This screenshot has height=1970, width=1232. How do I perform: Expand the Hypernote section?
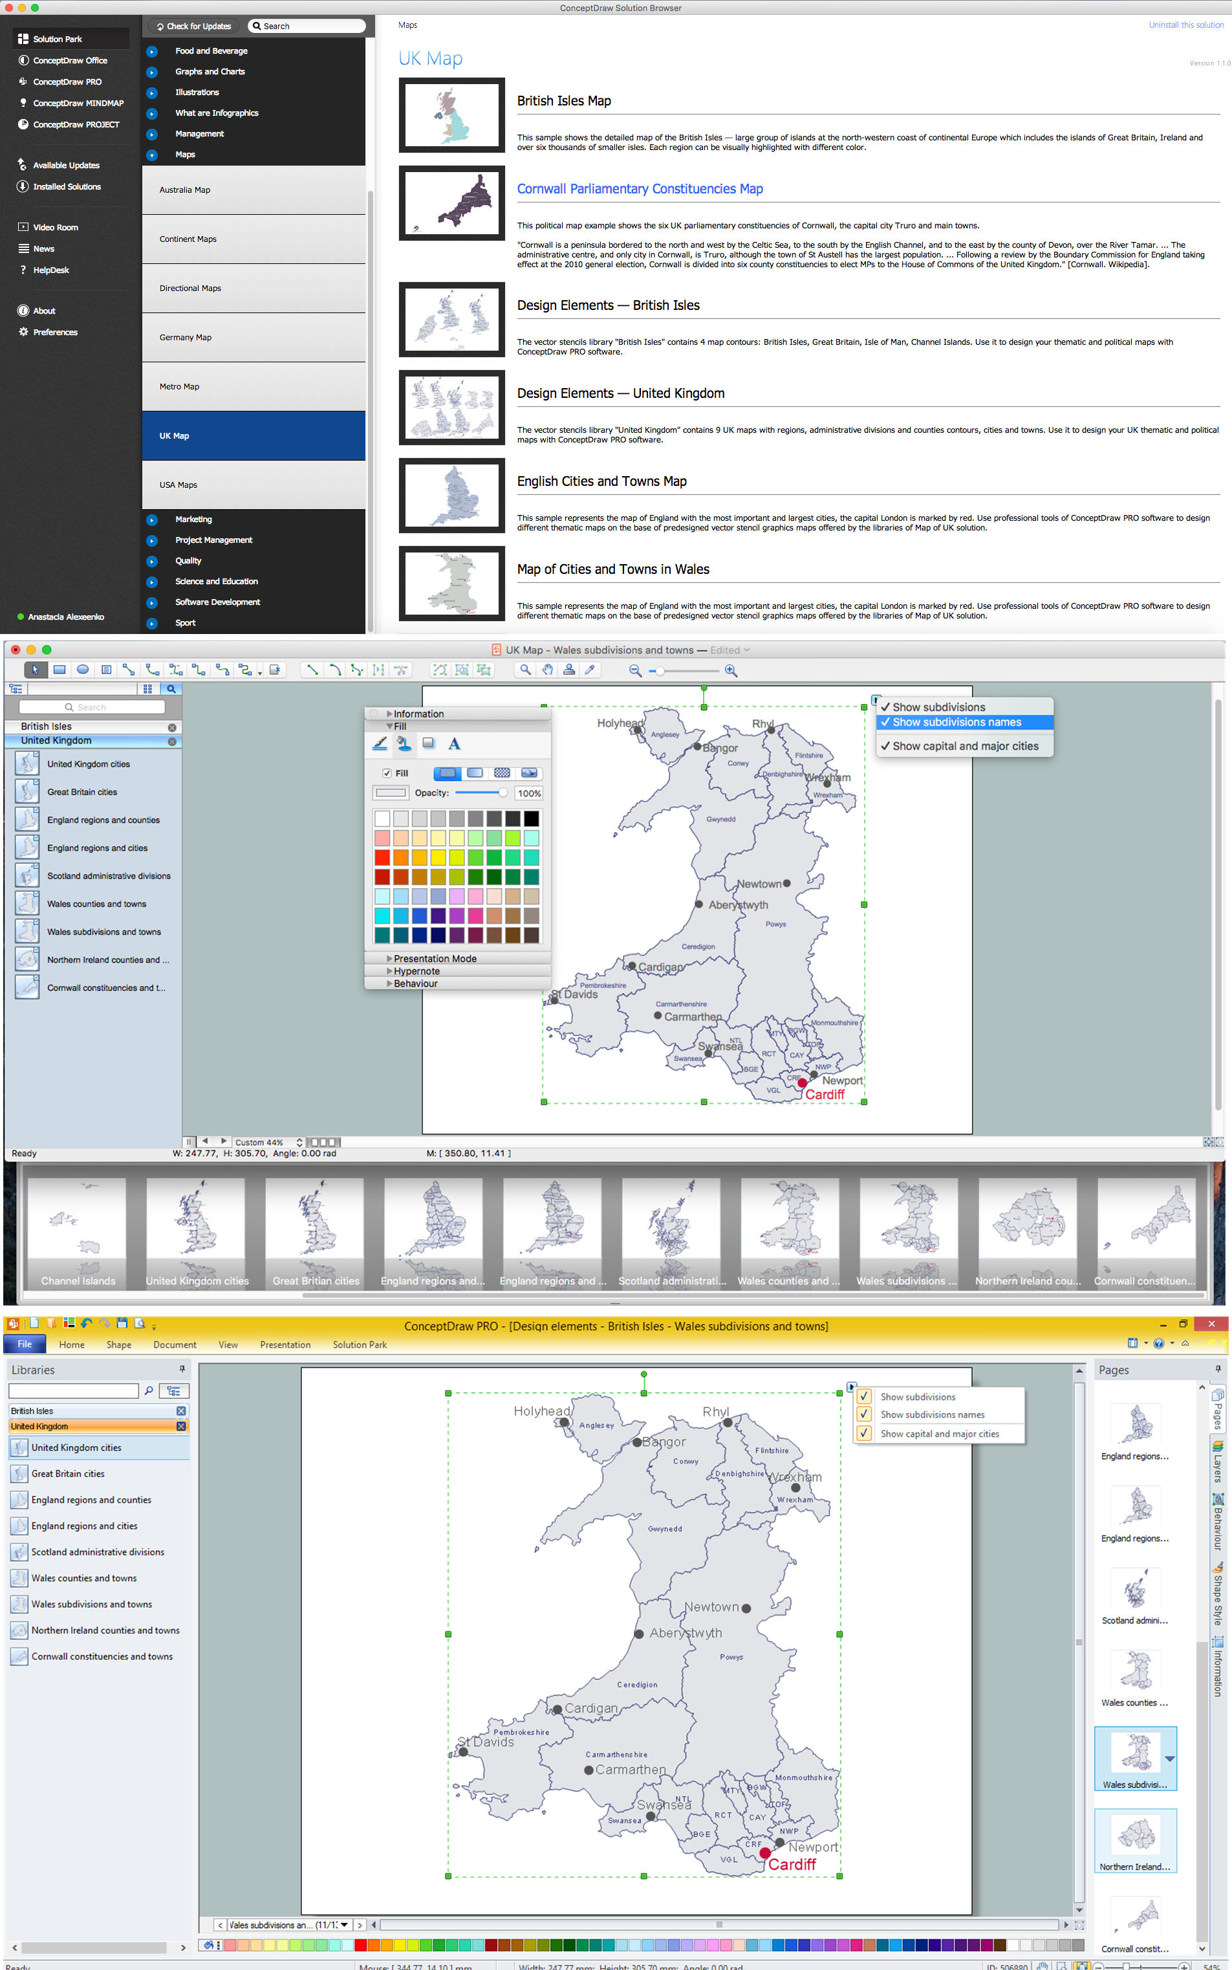[458, 970]
